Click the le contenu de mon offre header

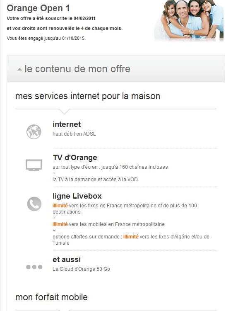tap(116, 69)
